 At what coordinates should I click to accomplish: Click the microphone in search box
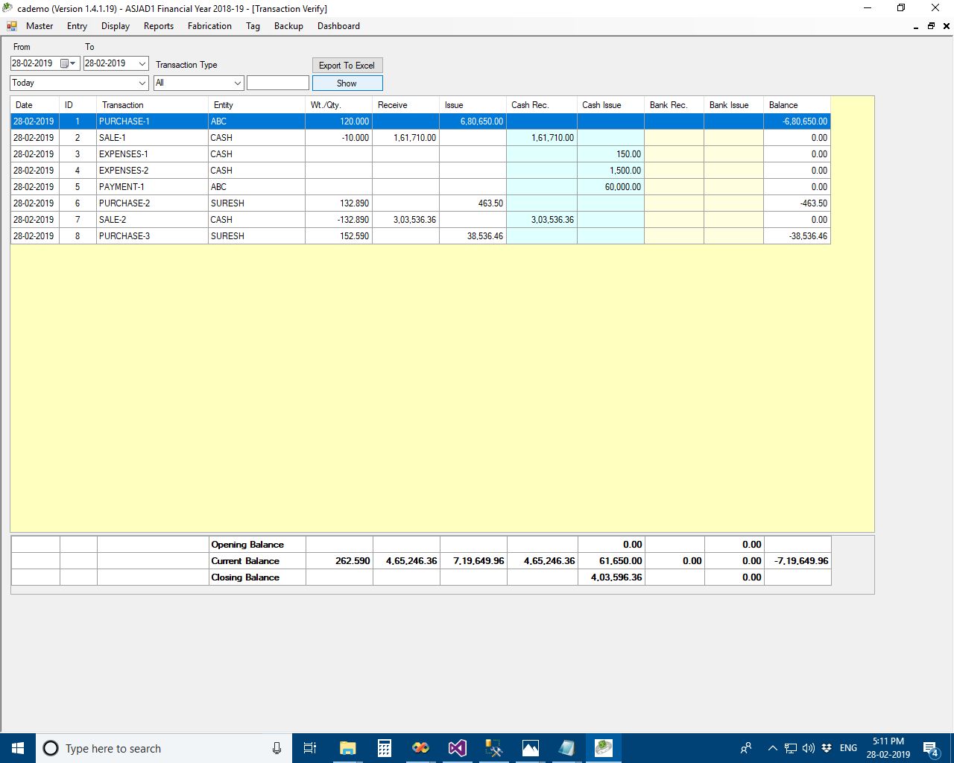pos(277,748)
